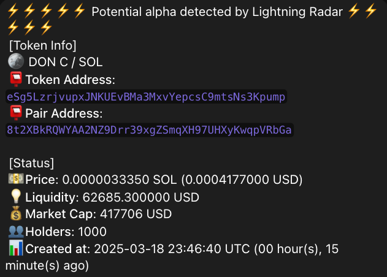The image size is (387, 277).
Task: Click the pin emoji before Pair Address
Action: point(16,113)
